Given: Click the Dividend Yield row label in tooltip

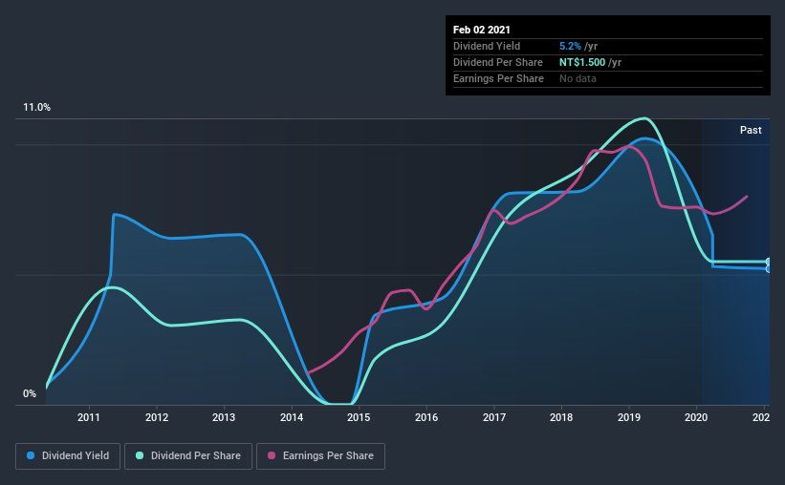Looking at the screenshot, I should [x=487, y=46].
